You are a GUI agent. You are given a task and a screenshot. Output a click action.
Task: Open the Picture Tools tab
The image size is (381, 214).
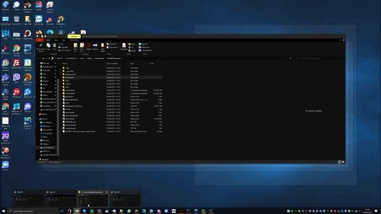click(74, 40)
